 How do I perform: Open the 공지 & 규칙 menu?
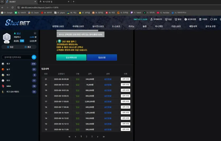tap(210, 26)
